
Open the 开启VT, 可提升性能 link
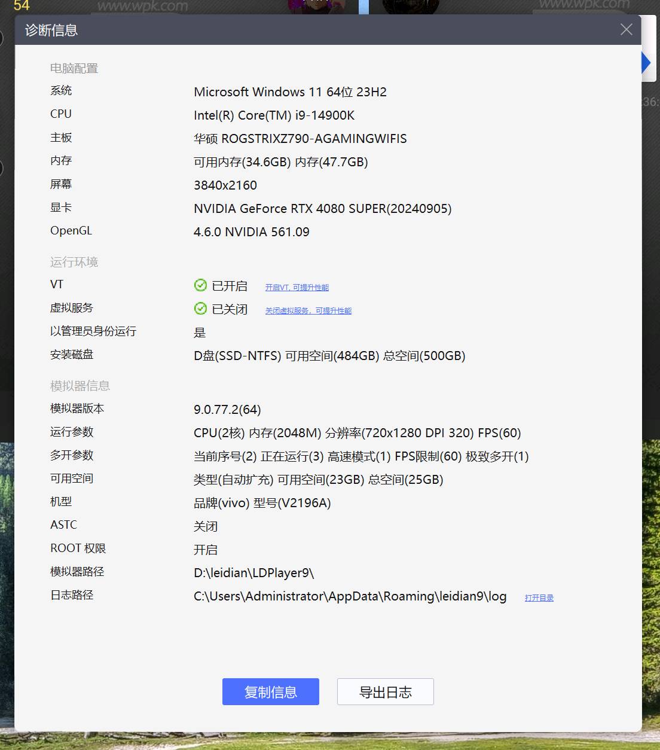(297, 288)
